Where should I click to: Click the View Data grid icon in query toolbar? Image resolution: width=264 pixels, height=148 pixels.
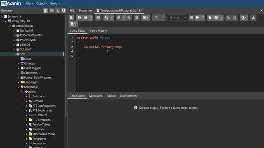click(98, 17)
